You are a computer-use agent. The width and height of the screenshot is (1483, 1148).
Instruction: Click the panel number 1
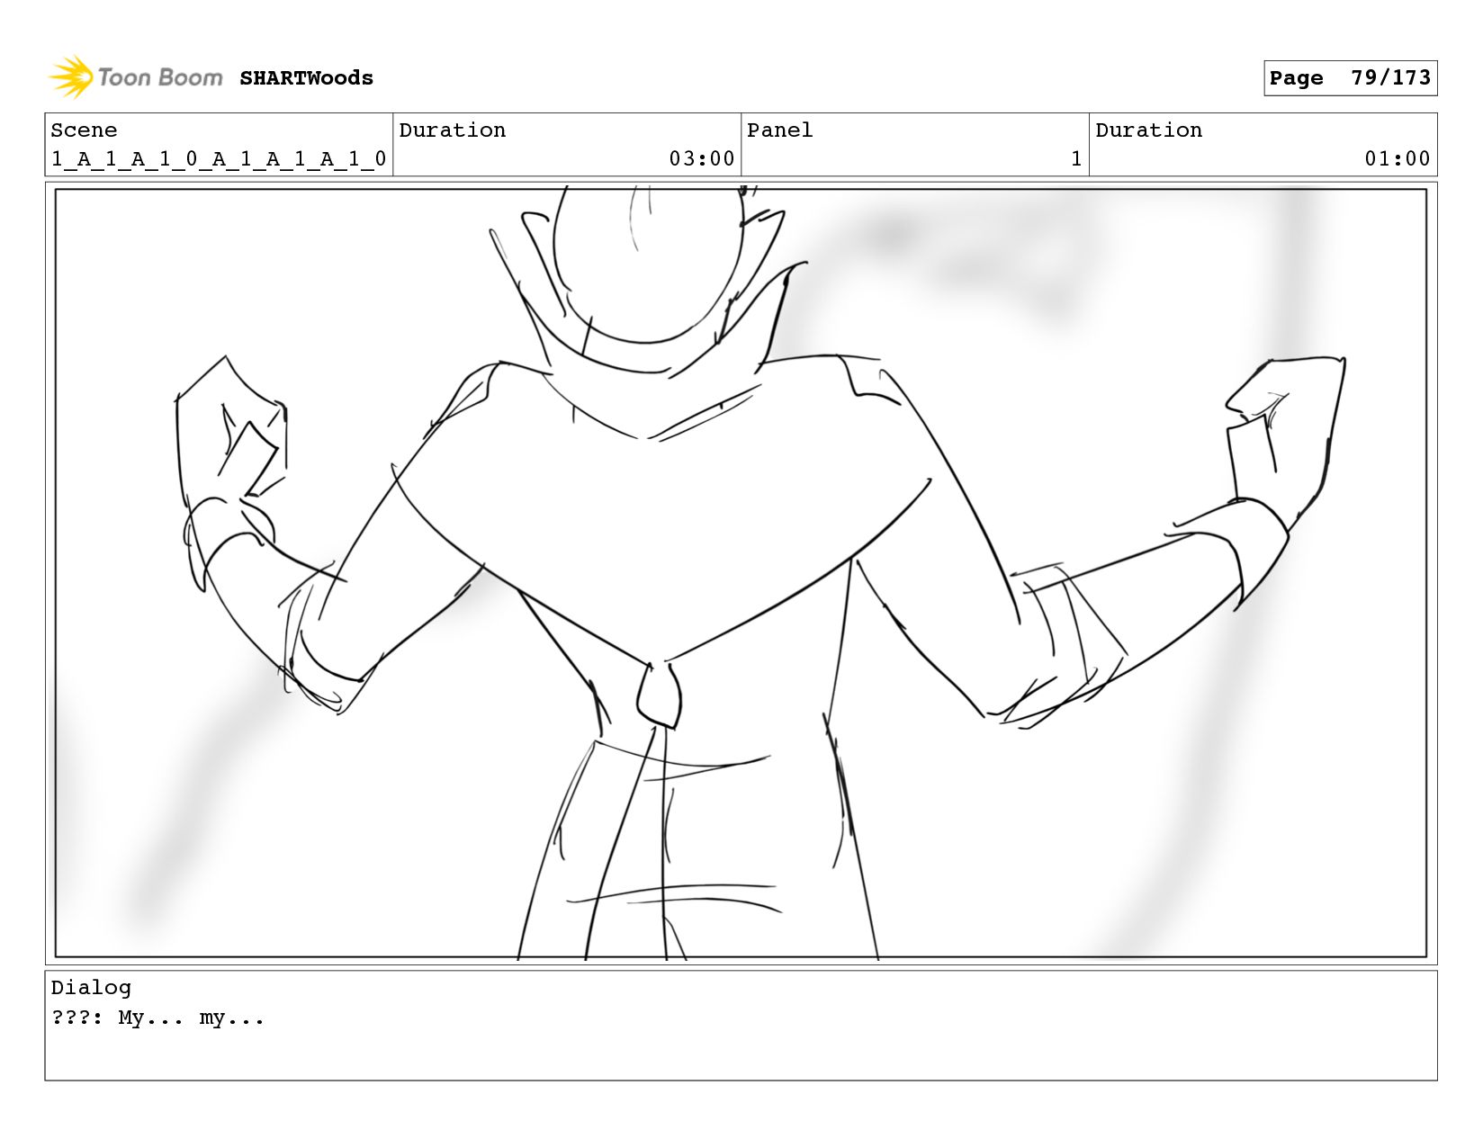(1076, 159)
